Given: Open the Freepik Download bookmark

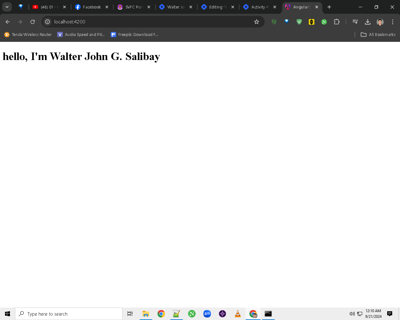Looking at the screenshot, I should tap(135, 35).
